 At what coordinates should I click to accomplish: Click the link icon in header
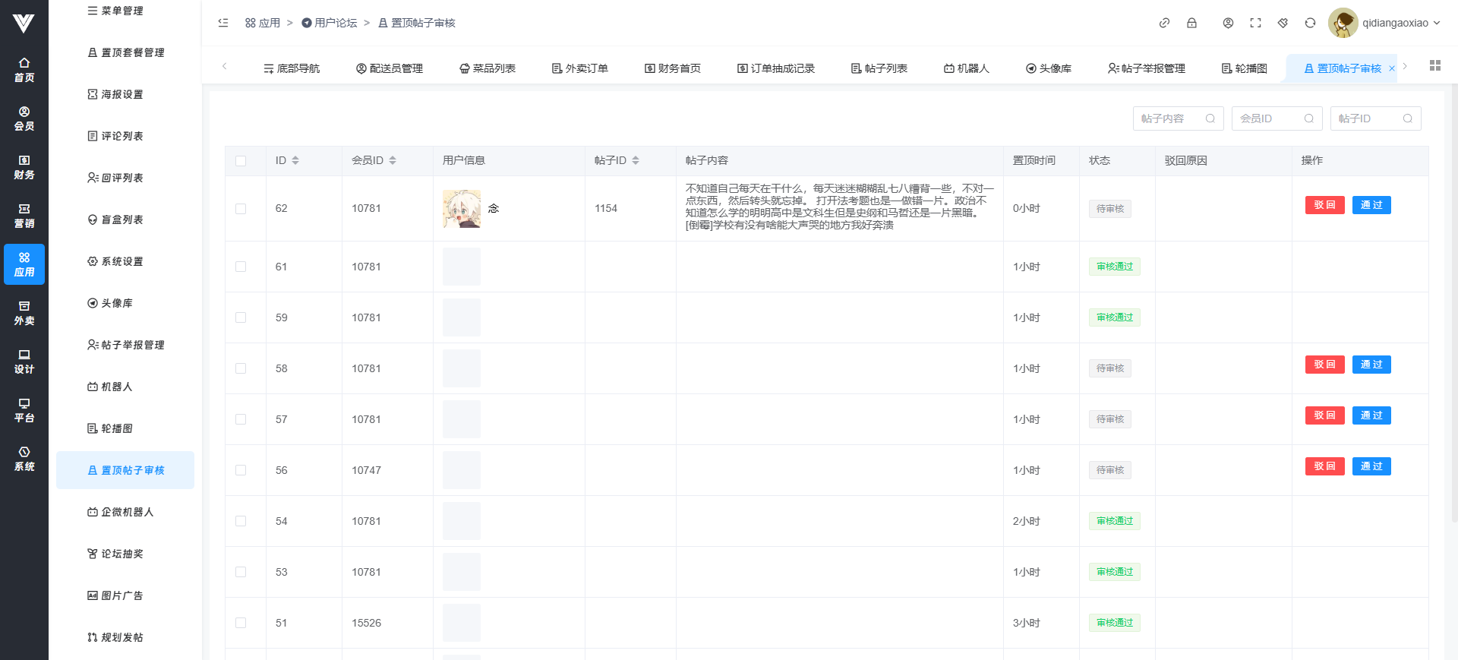(1164, 23)
